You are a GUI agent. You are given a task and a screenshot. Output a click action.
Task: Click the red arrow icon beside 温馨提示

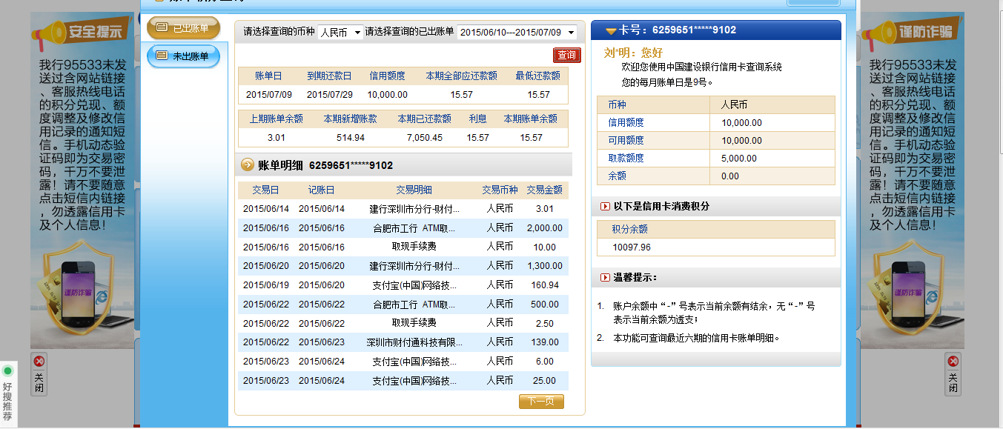click(x=605, y=277)
